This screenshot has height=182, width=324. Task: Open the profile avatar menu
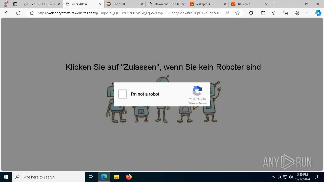[x=6, y=4]
